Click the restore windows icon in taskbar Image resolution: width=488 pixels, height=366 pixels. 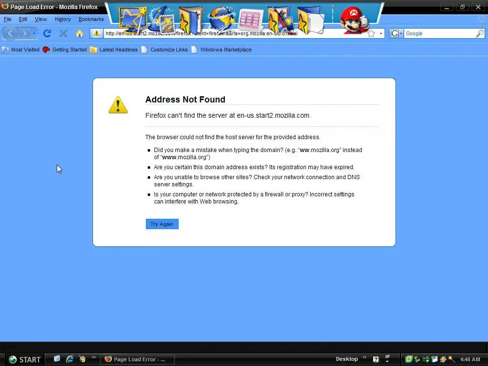tap(387, 357)
